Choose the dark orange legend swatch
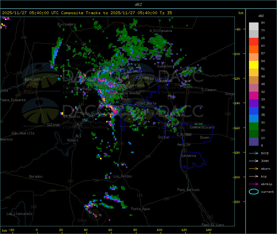The height and width of the screenshot is (234, 277). tap(254, 50)
